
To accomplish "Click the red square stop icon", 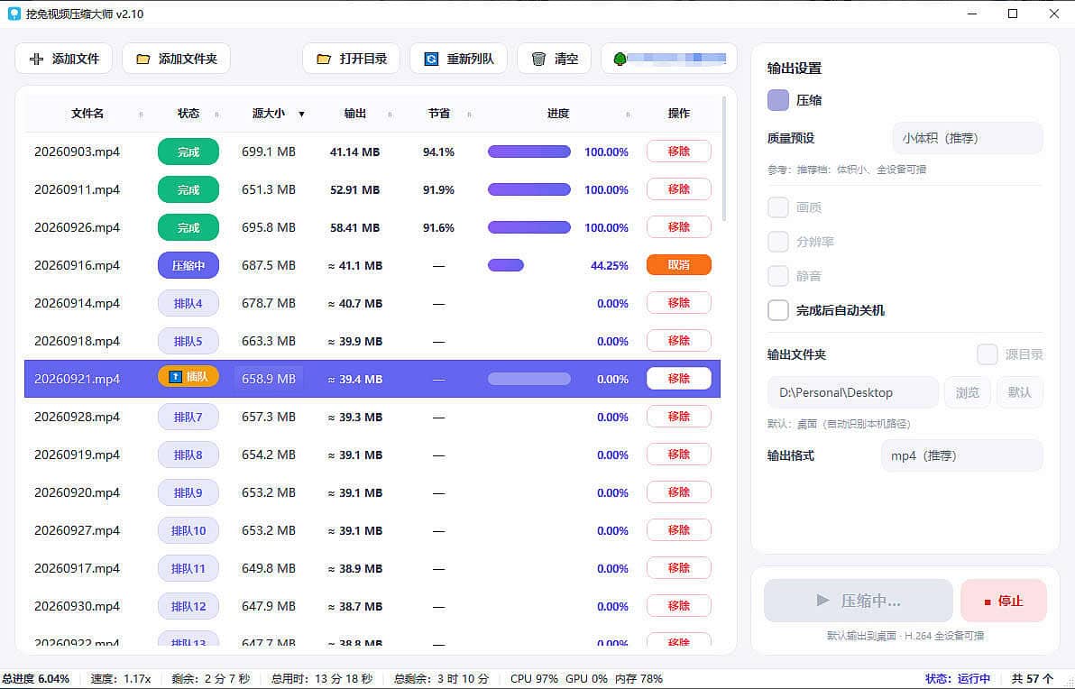I will point(988,602).
